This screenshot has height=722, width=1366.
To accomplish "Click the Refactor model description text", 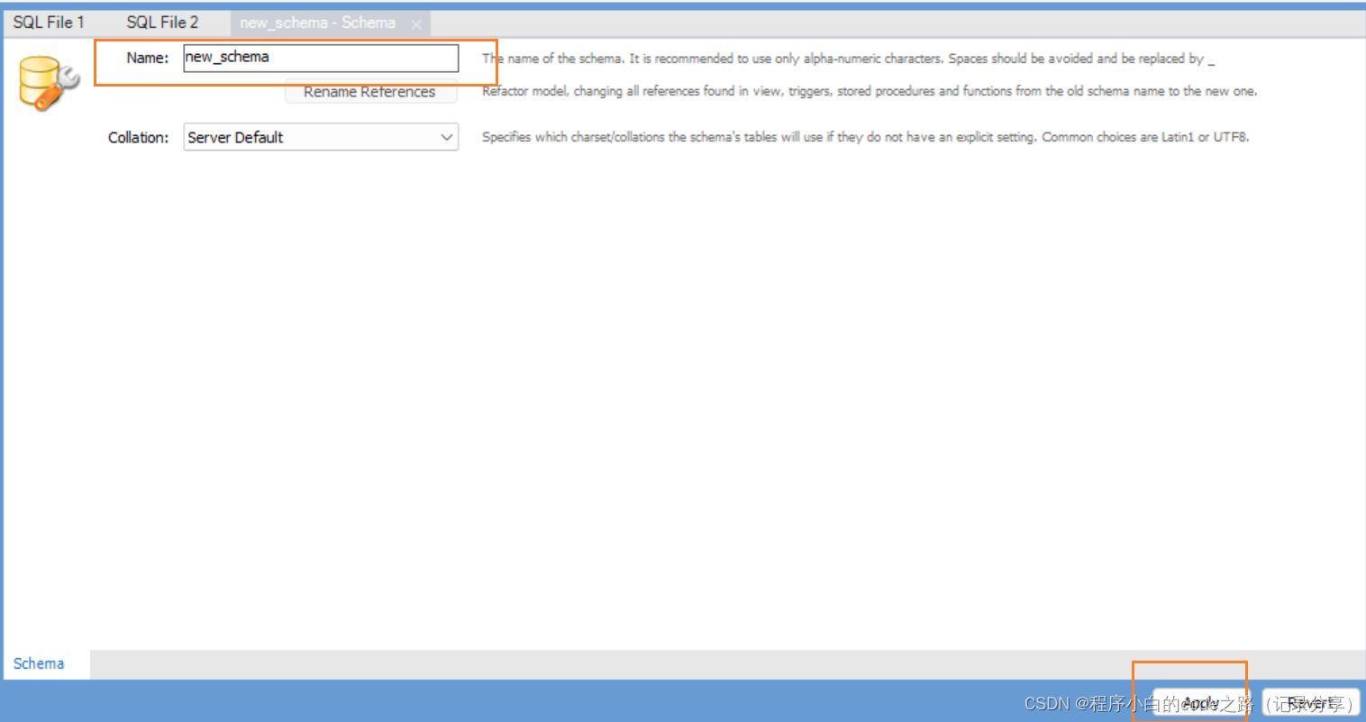I will (870, 91).
